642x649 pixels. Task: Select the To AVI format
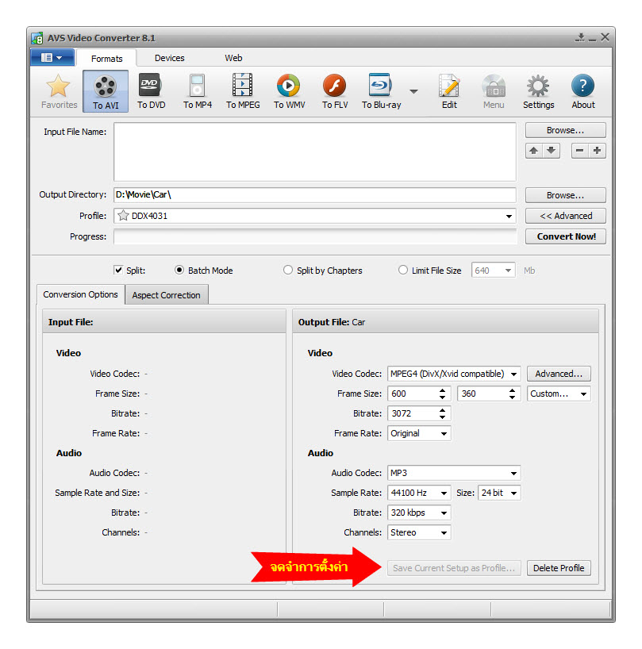(106, 91)
